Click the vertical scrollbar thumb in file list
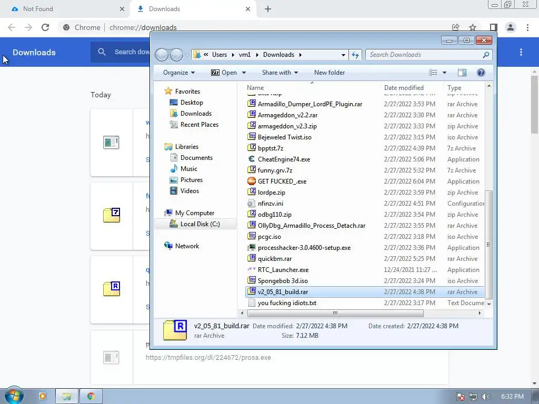539x404 pixels. coord(489,245)
